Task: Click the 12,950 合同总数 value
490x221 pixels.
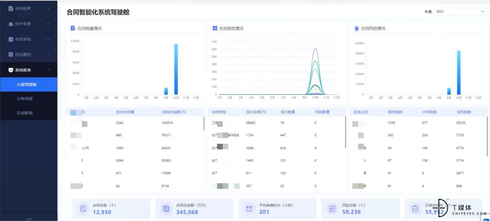Action: 102,212
